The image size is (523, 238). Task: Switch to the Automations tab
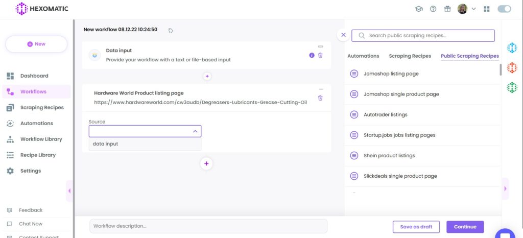point(363,56)
